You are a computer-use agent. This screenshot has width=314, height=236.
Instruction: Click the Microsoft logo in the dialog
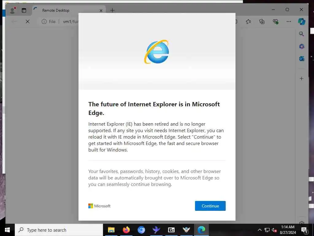99,206
